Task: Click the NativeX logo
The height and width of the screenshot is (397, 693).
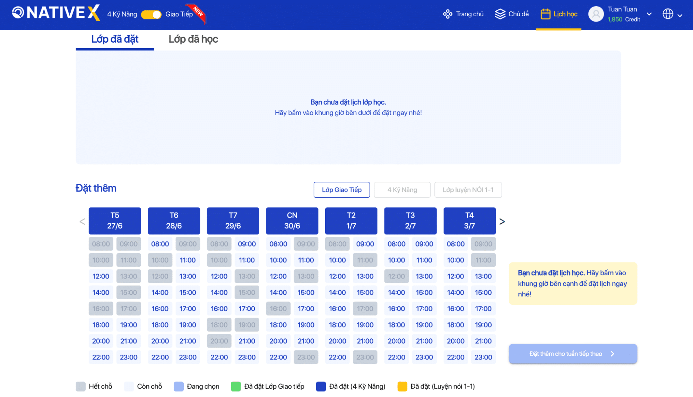Action: pyautogui.click(x=56, y=13)
